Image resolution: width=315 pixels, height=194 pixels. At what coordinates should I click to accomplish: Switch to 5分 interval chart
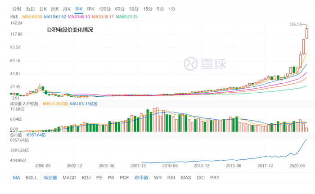(x=160, y=9)
